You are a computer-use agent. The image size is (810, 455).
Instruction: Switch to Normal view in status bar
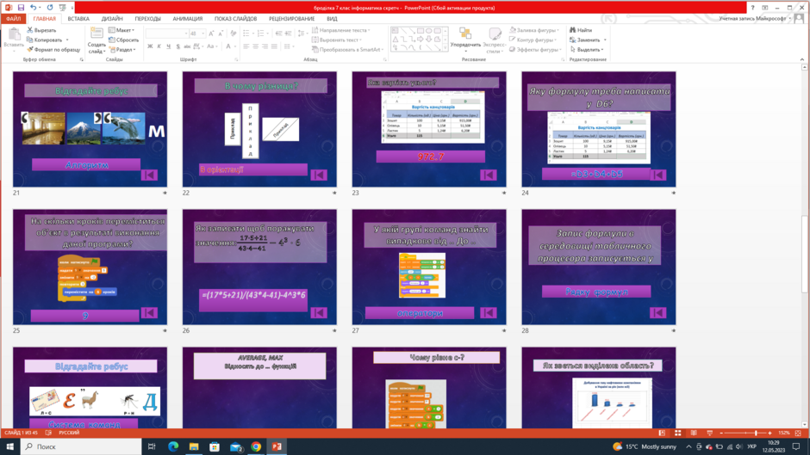(662, 433)
